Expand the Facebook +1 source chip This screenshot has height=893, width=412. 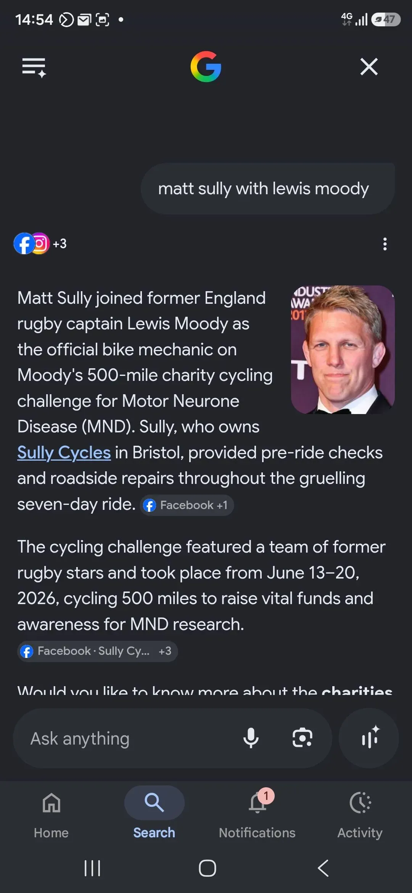tap(187, 505)
